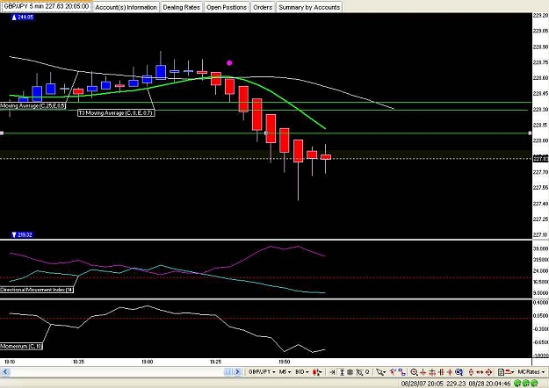Image resolution: width=549 pixels, height=388 pixels.
Task: Open the Summary by Accounts tab
Action: pos(309,7)
